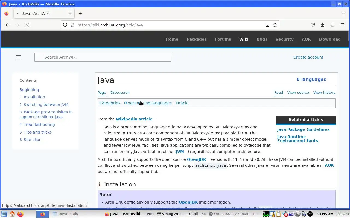Select the Read tab
This screenshot has height=218, width=350.
[x=279, y=93]
